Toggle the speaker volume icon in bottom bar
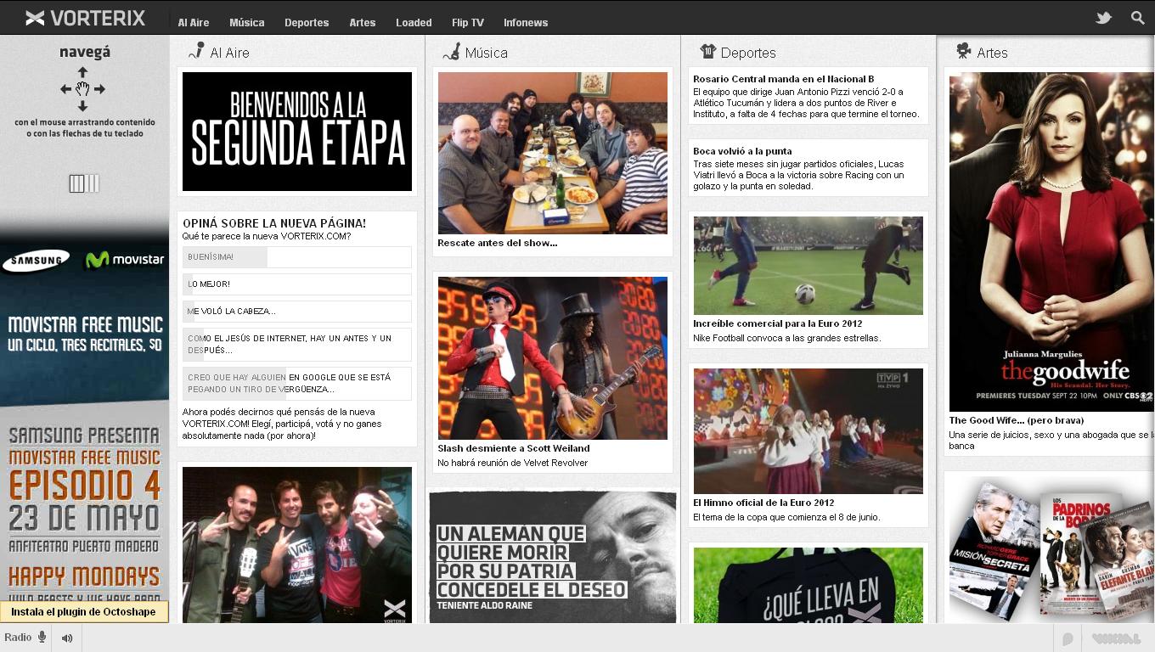The height and width of the screenshot is (652, 1155). coord(67,638)
